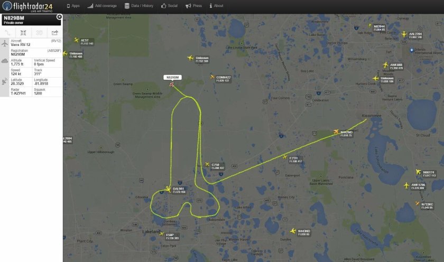Select the N442ND aircraft icon

(336, 132)
